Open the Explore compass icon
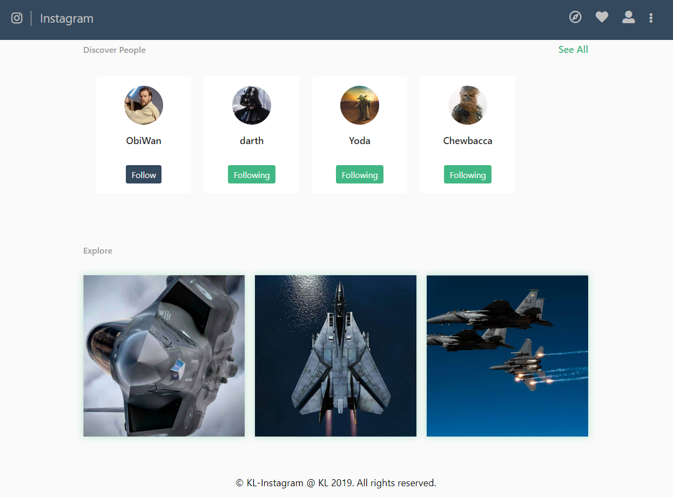 pyautogui.click(x=575, y=17)
